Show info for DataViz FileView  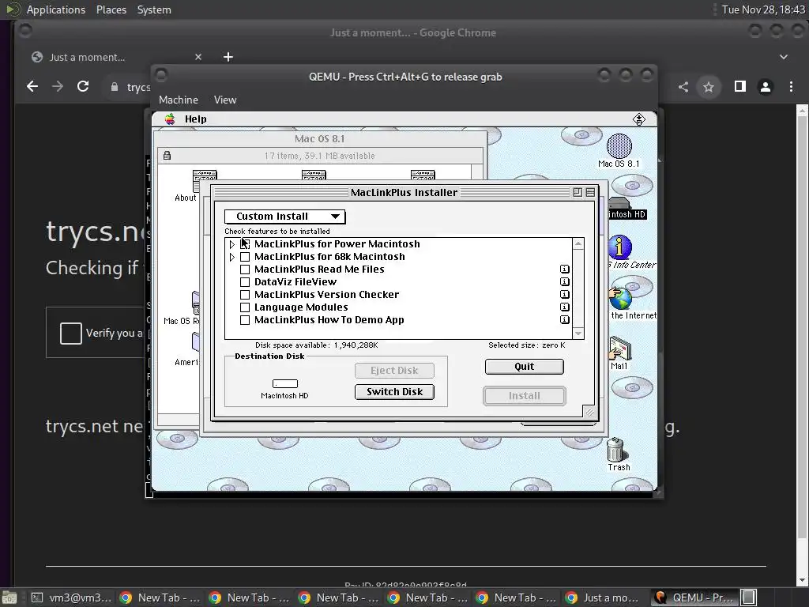point(564,282)
